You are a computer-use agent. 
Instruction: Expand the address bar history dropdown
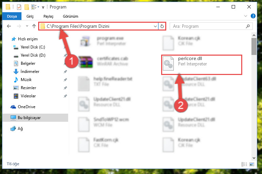155,26
